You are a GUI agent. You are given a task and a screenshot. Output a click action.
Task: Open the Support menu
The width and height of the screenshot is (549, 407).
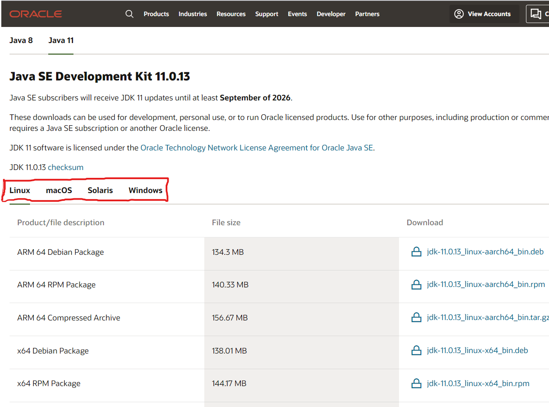pyautogui.click(x=266, y=14)
